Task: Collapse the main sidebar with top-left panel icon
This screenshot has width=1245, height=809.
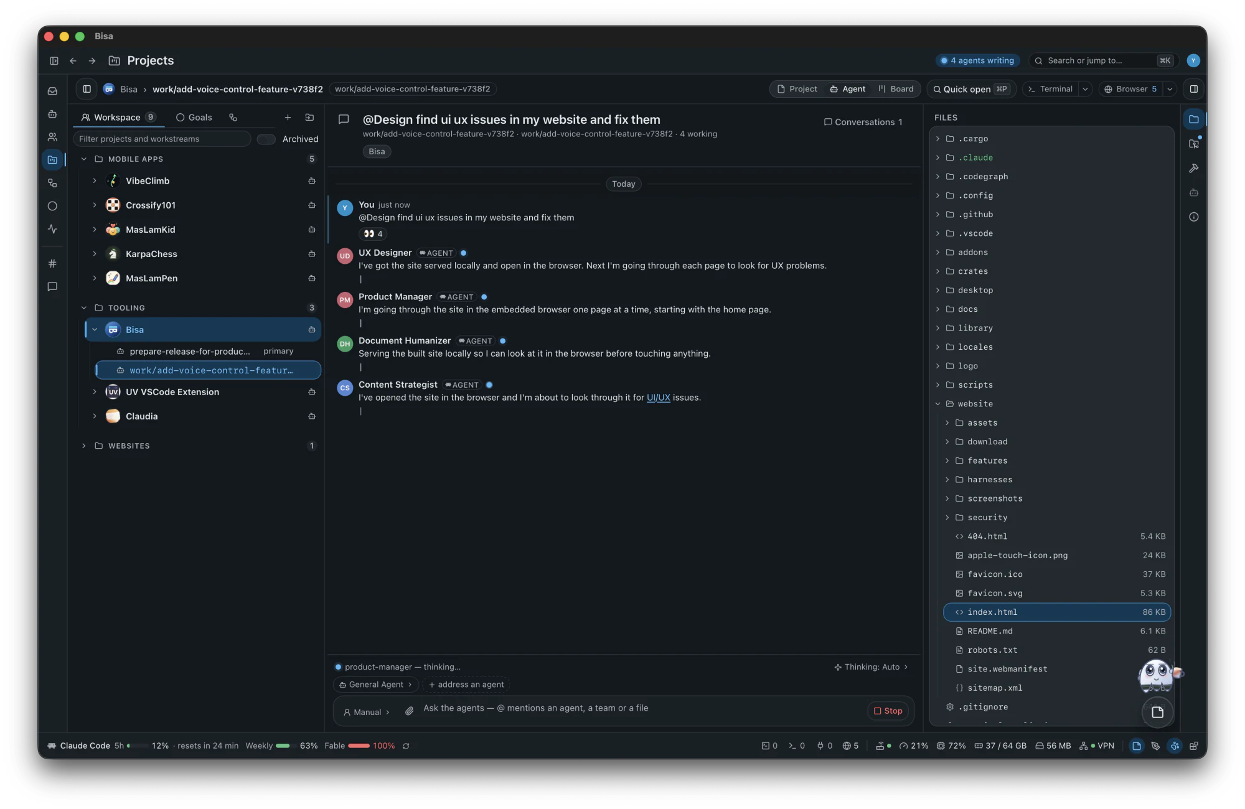Action: (54, 60)
